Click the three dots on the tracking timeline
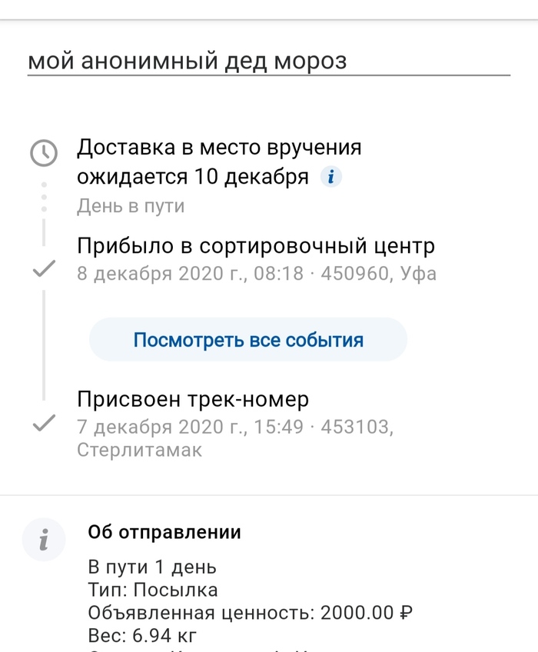This screenshot has width=538, height=652. tap(44, 197)
